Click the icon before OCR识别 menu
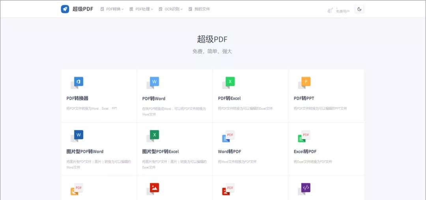This screenshot has height=200, width=426. (x=161, y=9)
